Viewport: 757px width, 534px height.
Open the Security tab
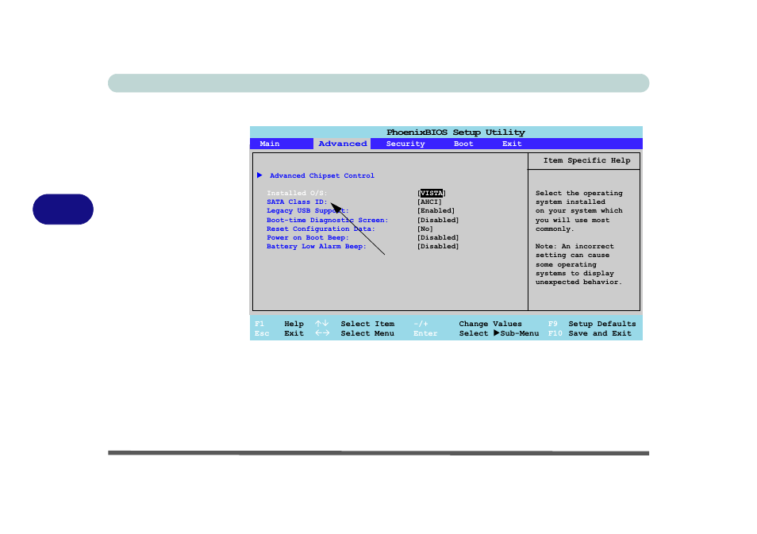pos(405,144)
